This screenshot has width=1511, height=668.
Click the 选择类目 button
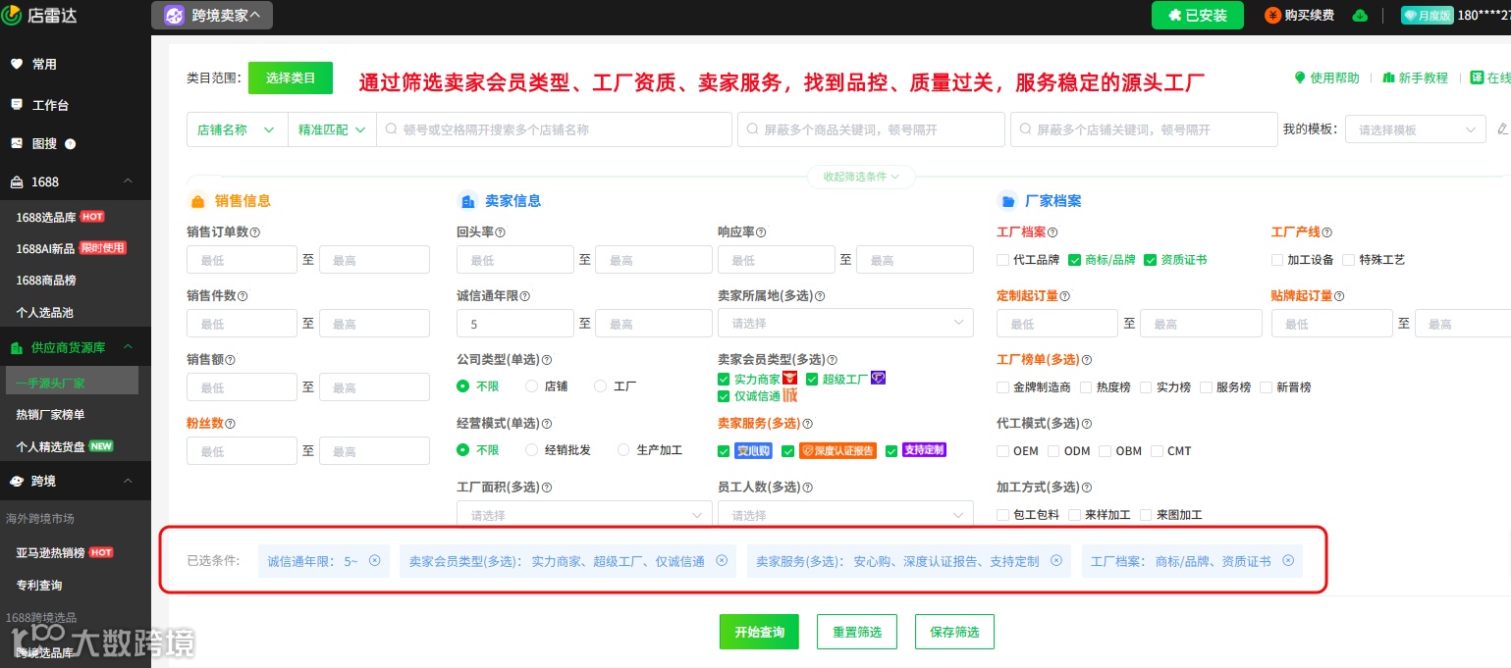coord(291,77)
